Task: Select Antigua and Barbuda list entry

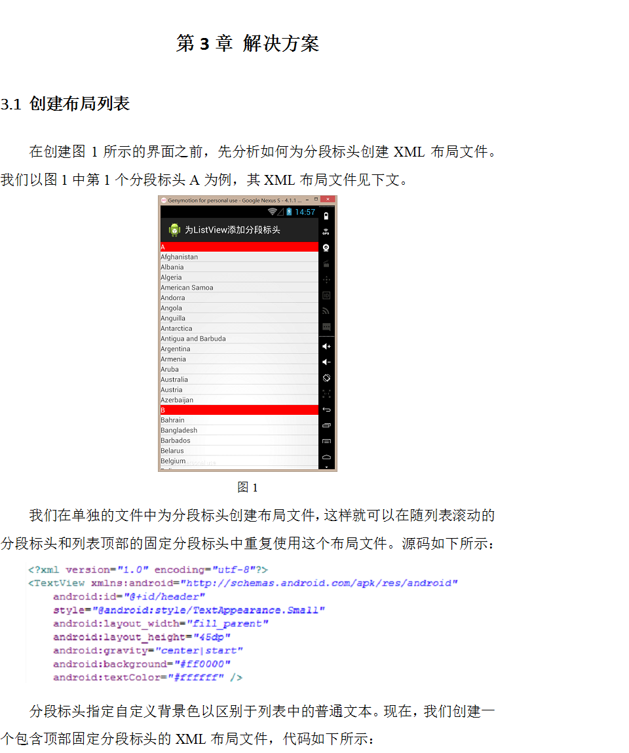Action: 193,339
